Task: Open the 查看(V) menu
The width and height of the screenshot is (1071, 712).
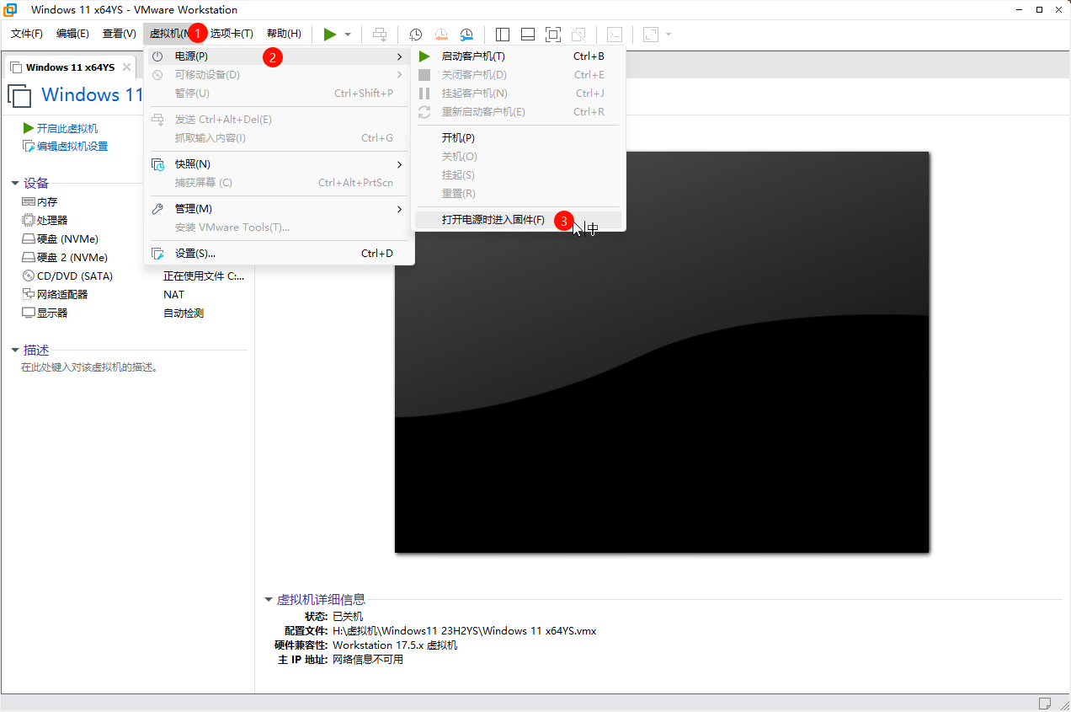Action: tap(119, 34)
